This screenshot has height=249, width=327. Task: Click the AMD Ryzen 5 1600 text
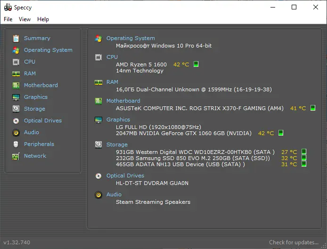141,64
